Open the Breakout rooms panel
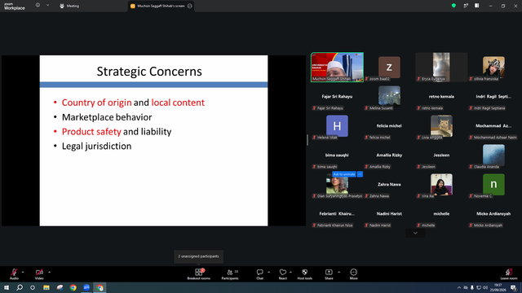522x293 pixels. point(199,274)
